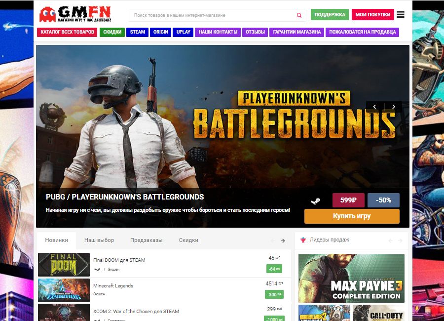444x321 pixels.
Task: Click the Steam icon in PUBG banner
Action: [315, 201]
